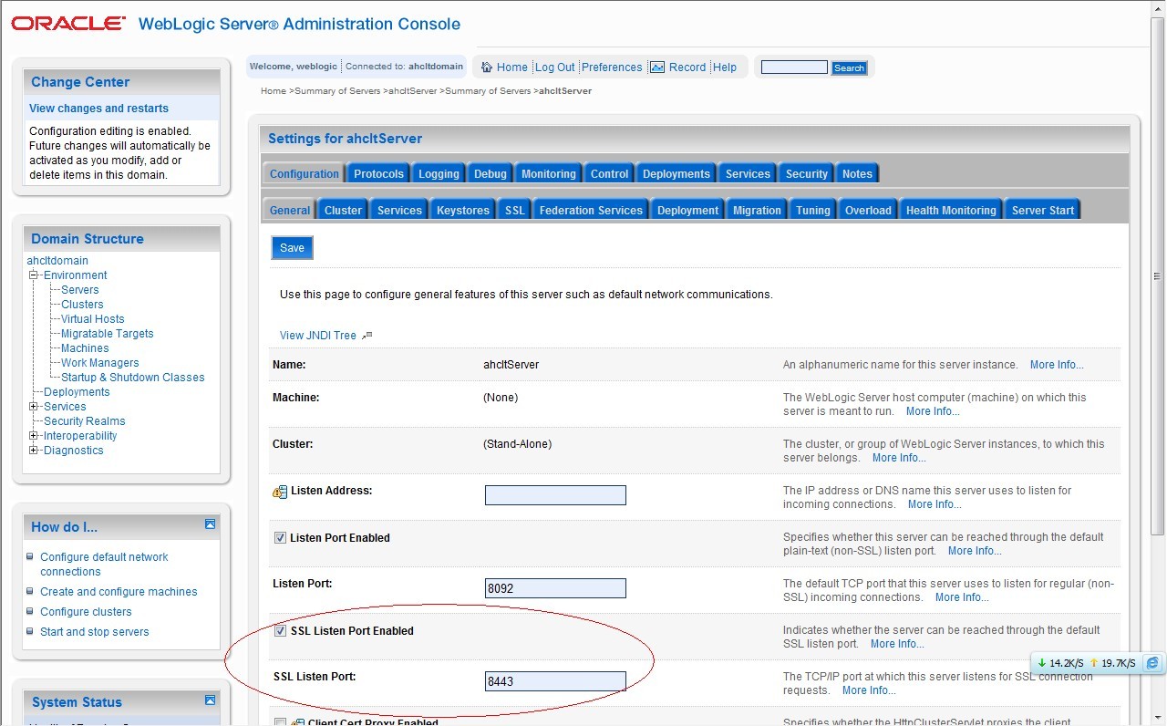Click the Record icon in the toolbar
This screenshot has width=1167, height=726.
tap(657, 67)
